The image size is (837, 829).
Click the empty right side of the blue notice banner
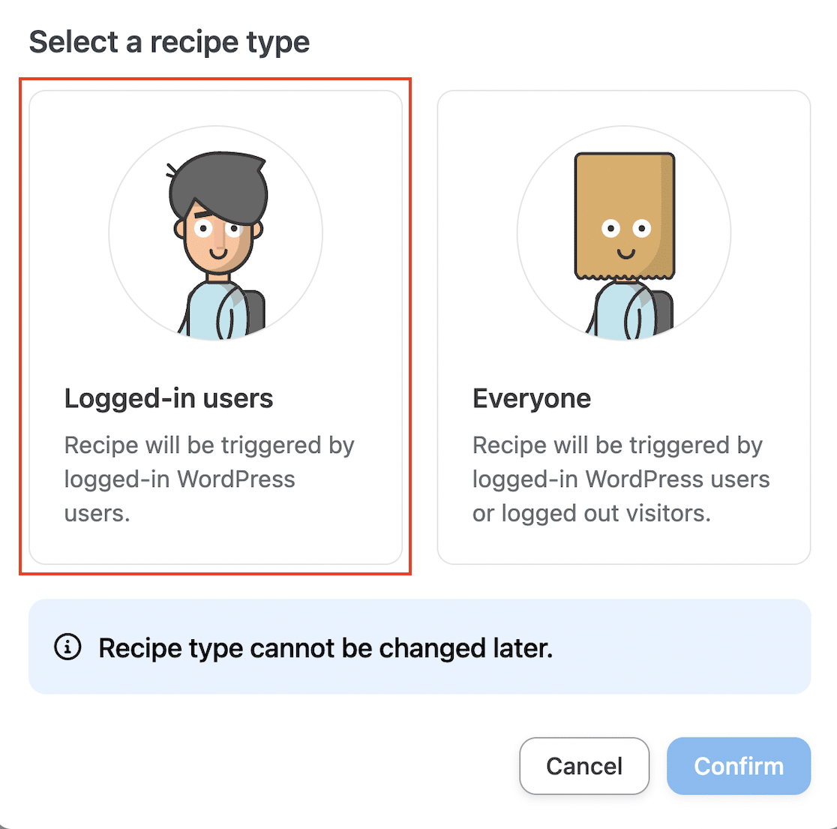[690, 647]
